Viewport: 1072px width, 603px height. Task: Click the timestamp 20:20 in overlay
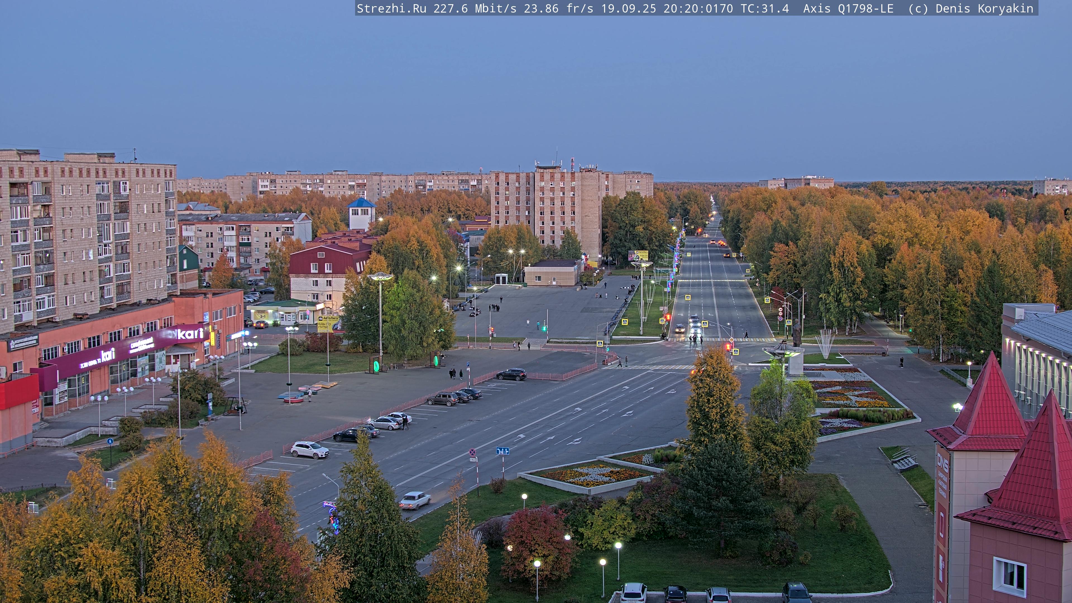point(681,8)
